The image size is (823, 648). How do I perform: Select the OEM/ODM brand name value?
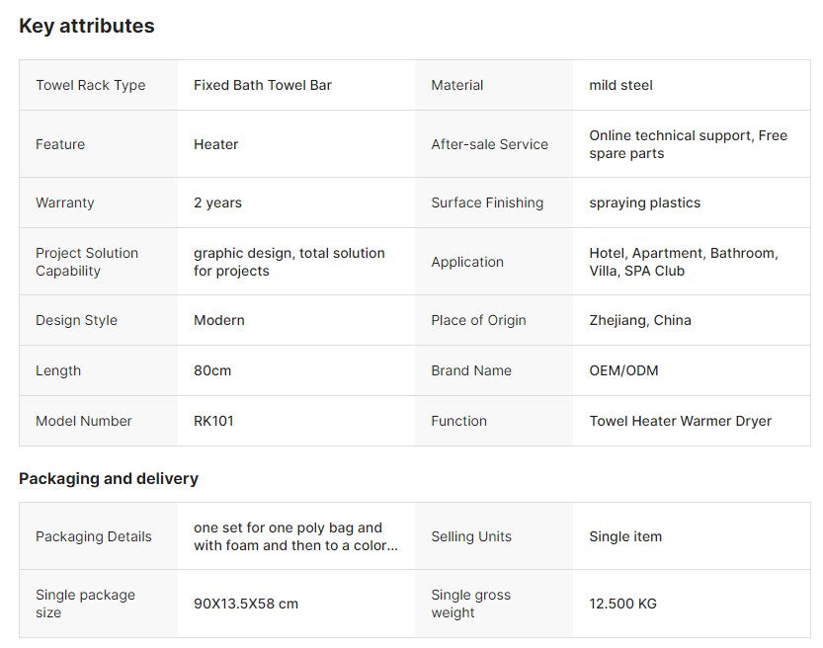tap(623, 370)
